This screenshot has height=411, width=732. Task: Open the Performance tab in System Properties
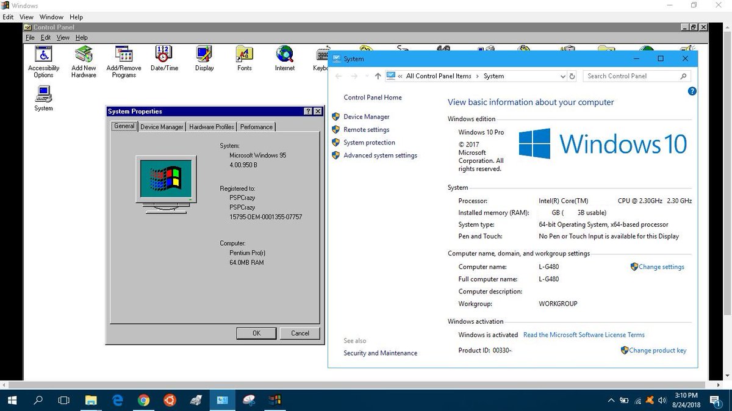pos(256,126)
